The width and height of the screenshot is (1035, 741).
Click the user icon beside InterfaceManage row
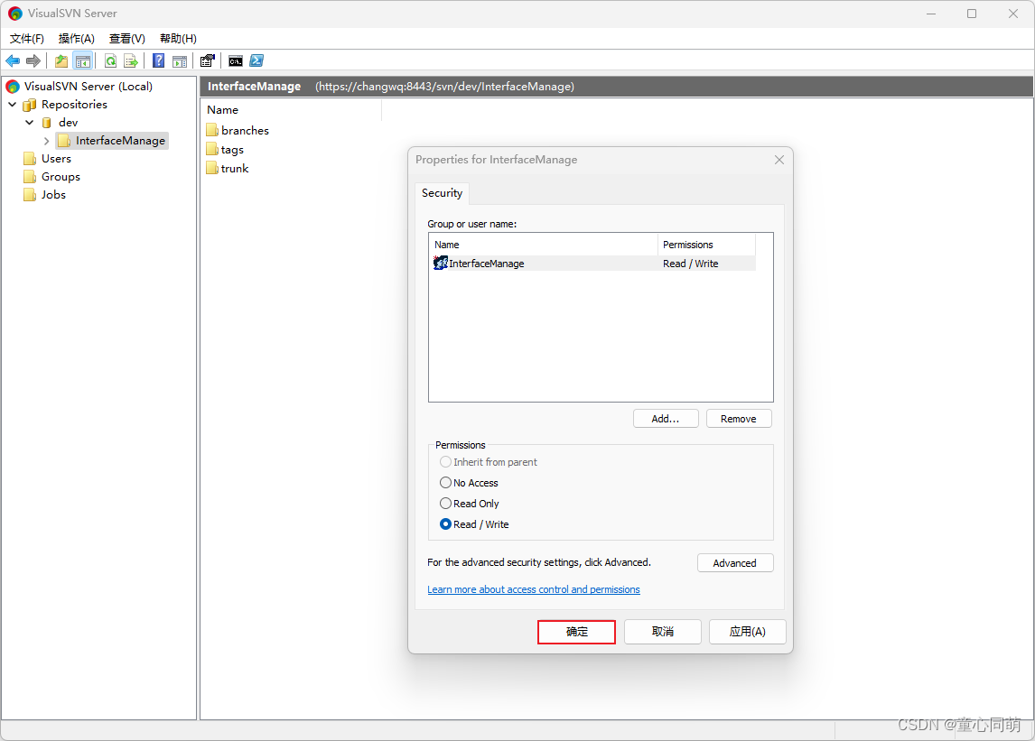pos(440,264)
